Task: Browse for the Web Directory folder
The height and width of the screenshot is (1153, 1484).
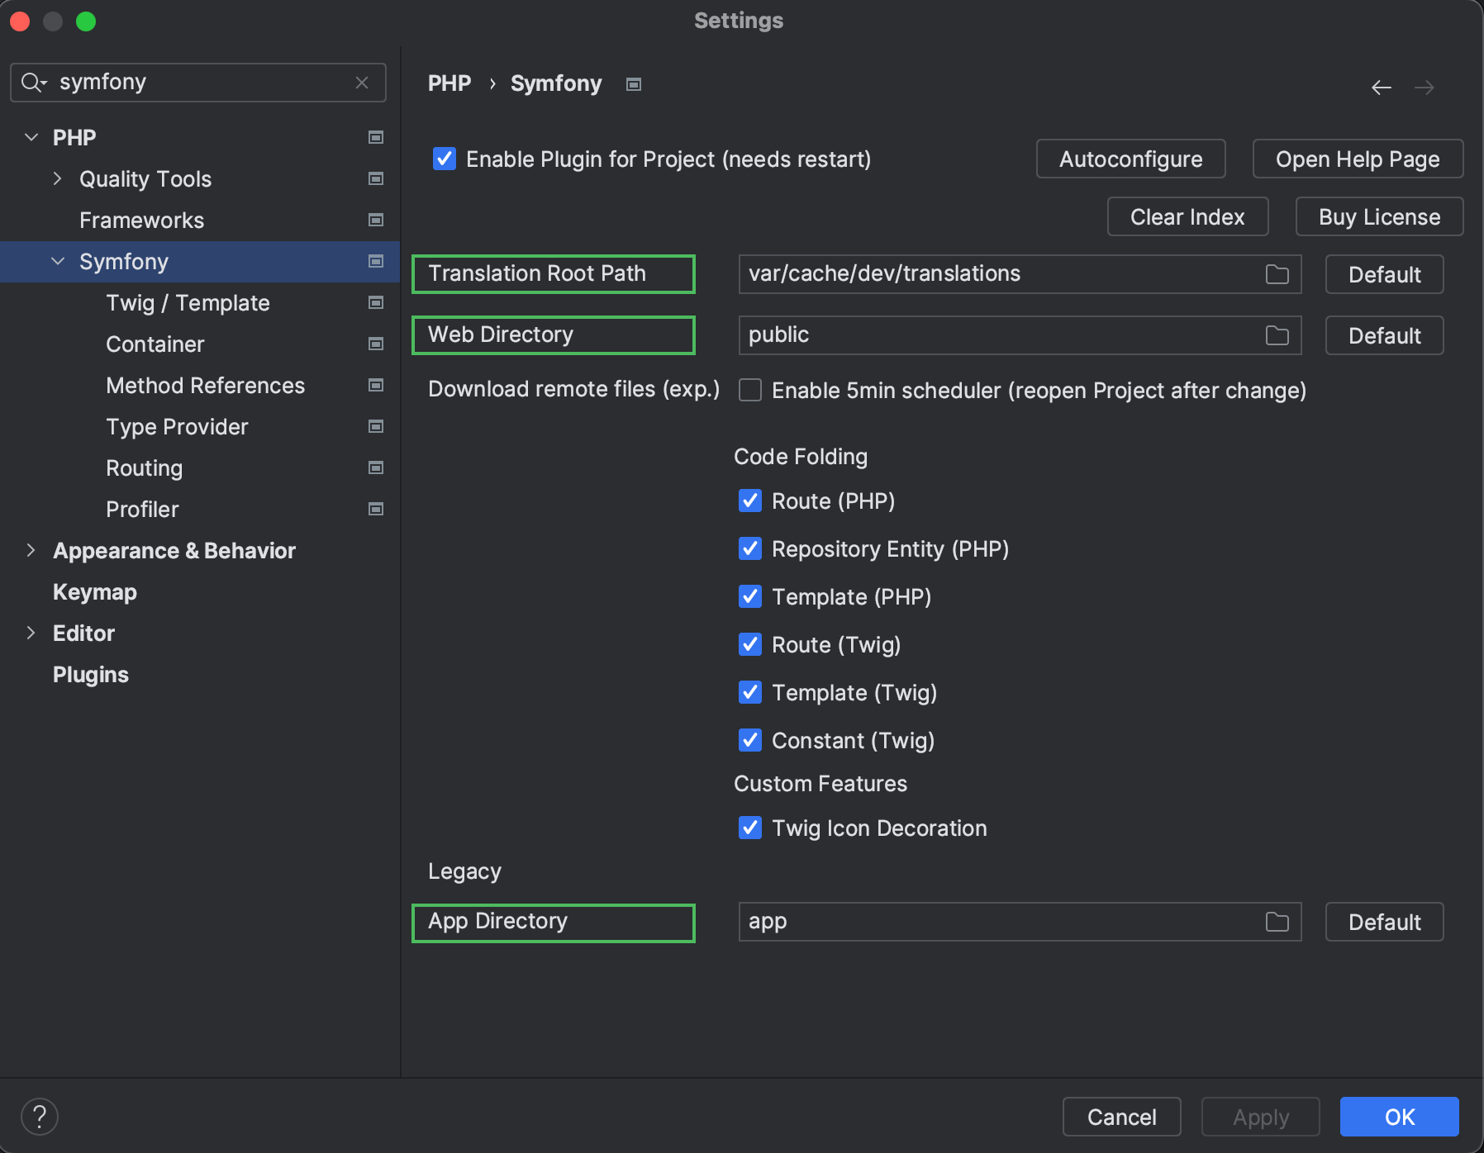Action: click(x=1277, y=335)
